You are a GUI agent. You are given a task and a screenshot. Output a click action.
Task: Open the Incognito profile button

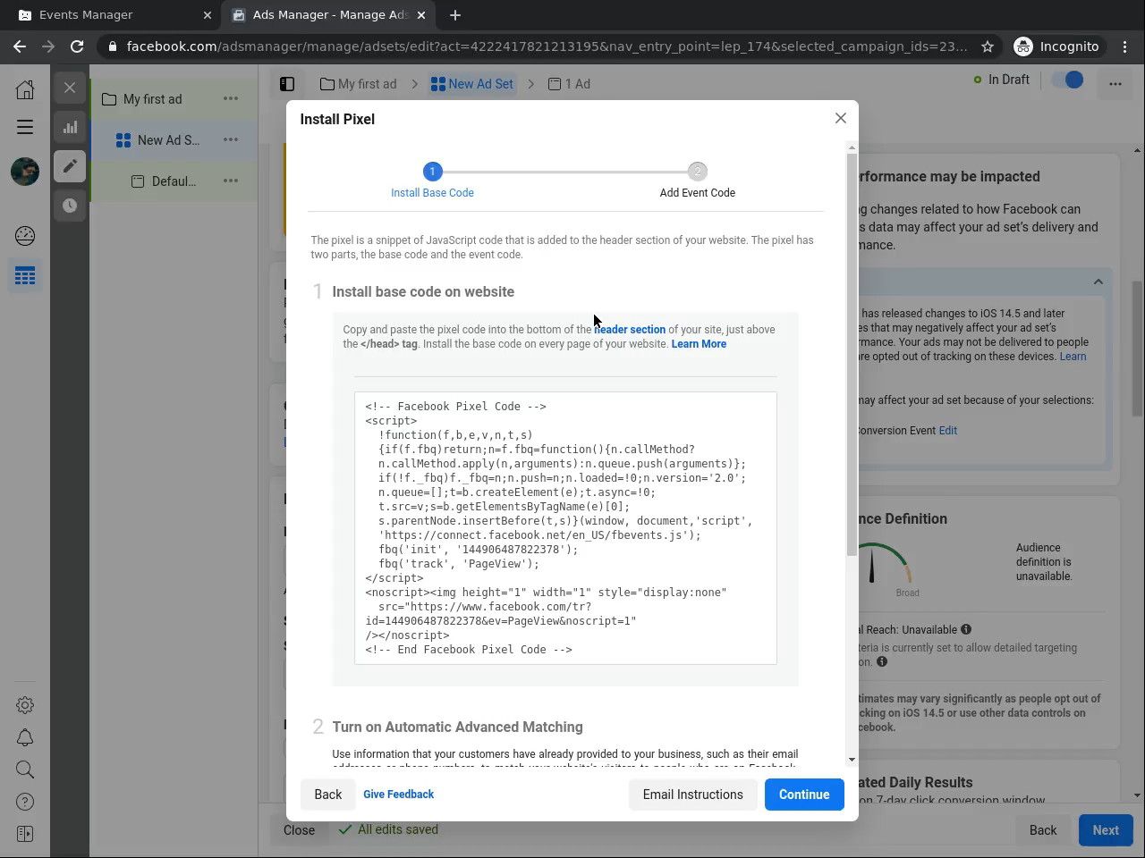click(x=1057, y=46)
